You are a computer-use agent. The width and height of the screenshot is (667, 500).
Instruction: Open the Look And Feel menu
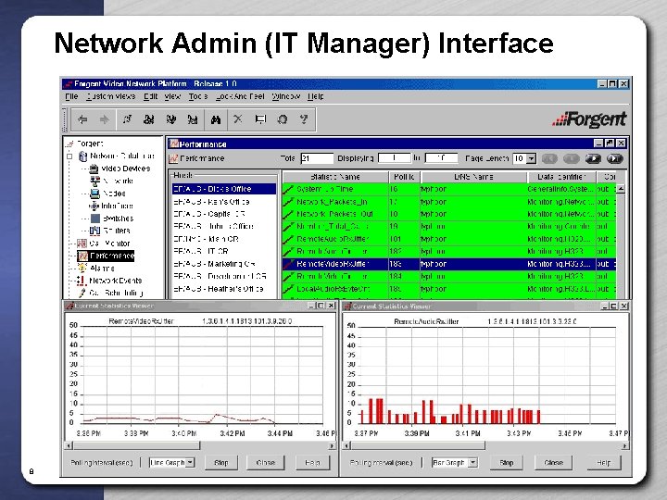tap(240, 96)
